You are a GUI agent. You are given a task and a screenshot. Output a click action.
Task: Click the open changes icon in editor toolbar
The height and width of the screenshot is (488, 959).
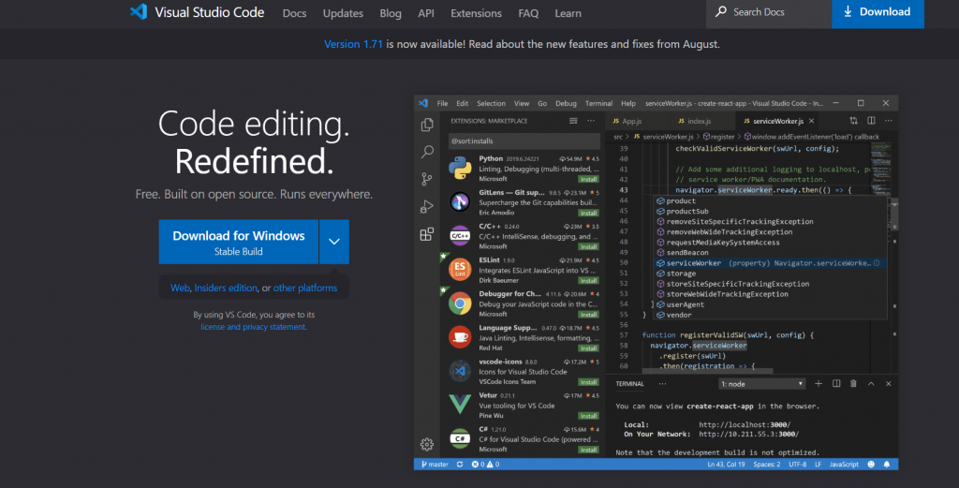coord(854,121)
